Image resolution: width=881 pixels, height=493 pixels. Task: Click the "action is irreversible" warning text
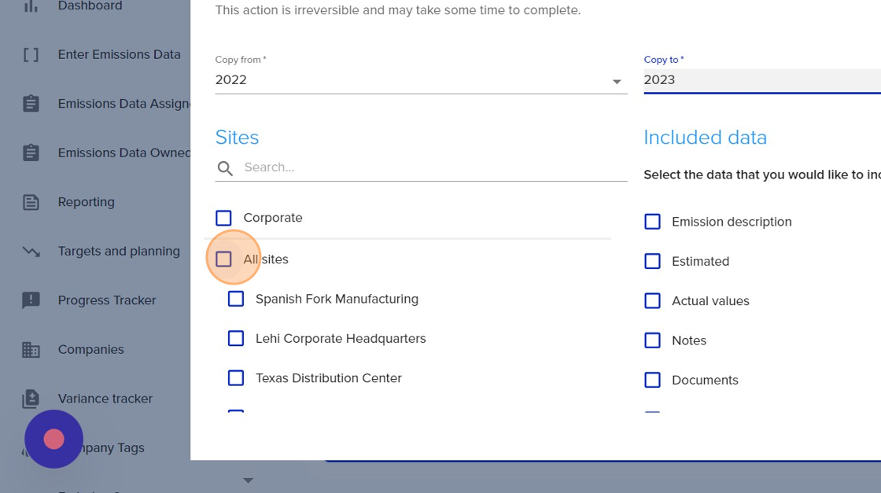click(x=398, y=10)
